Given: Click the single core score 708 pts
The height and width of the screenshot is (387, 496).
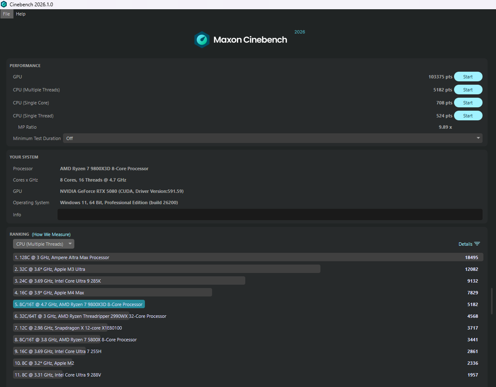Looking at the screenshot, I should pos(444,103).
